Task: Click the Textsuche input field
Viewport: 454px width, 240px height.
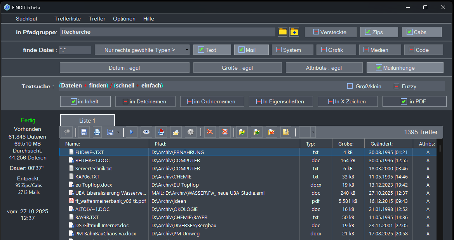Action: coord(233,86)
